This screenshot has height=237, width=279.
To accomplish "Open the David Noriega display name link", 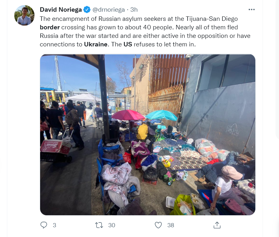I will 61,9.
